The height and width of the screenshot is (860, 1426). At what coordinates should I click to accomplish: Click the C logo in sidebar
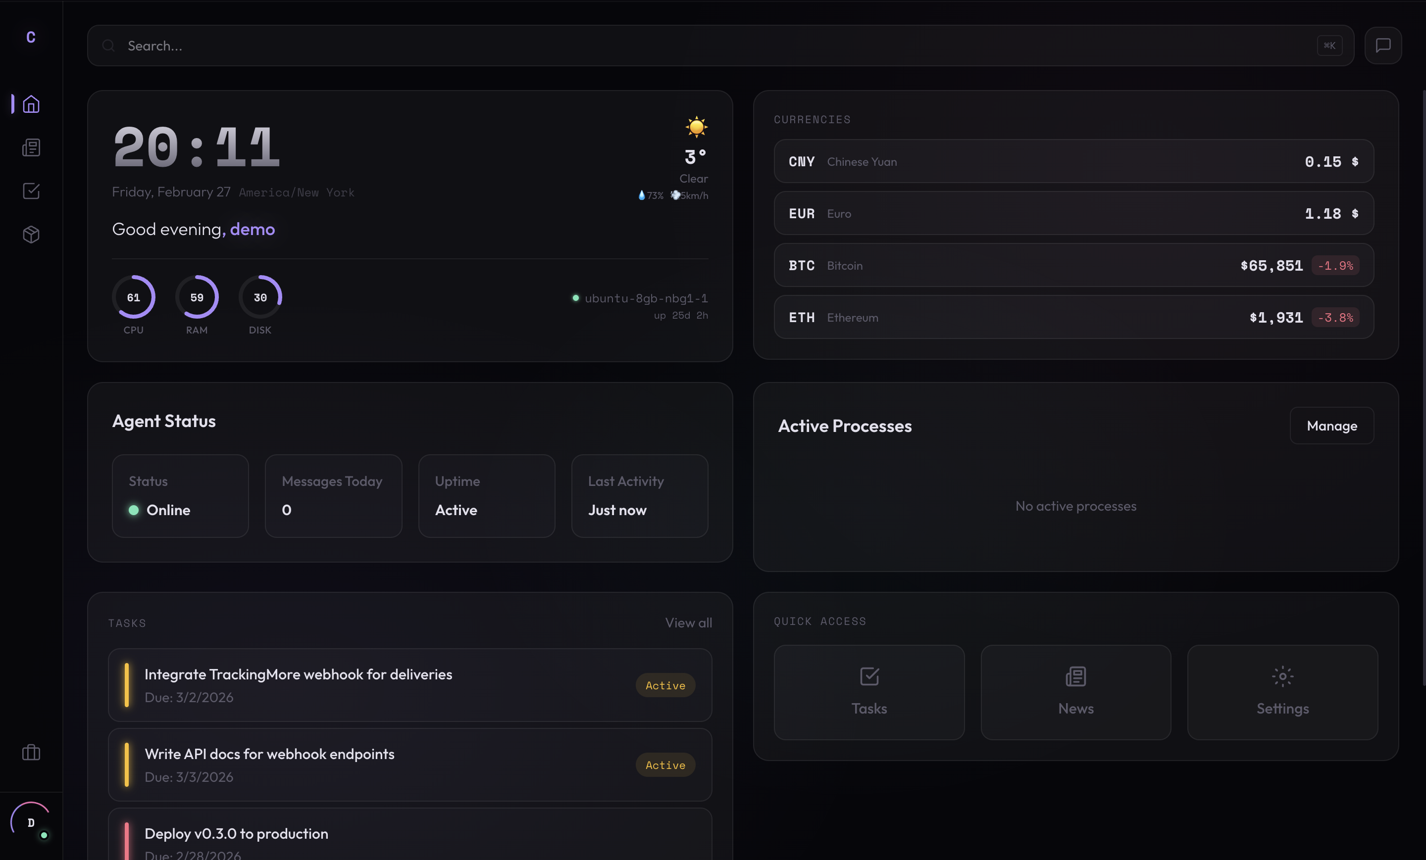coord(31,38)
